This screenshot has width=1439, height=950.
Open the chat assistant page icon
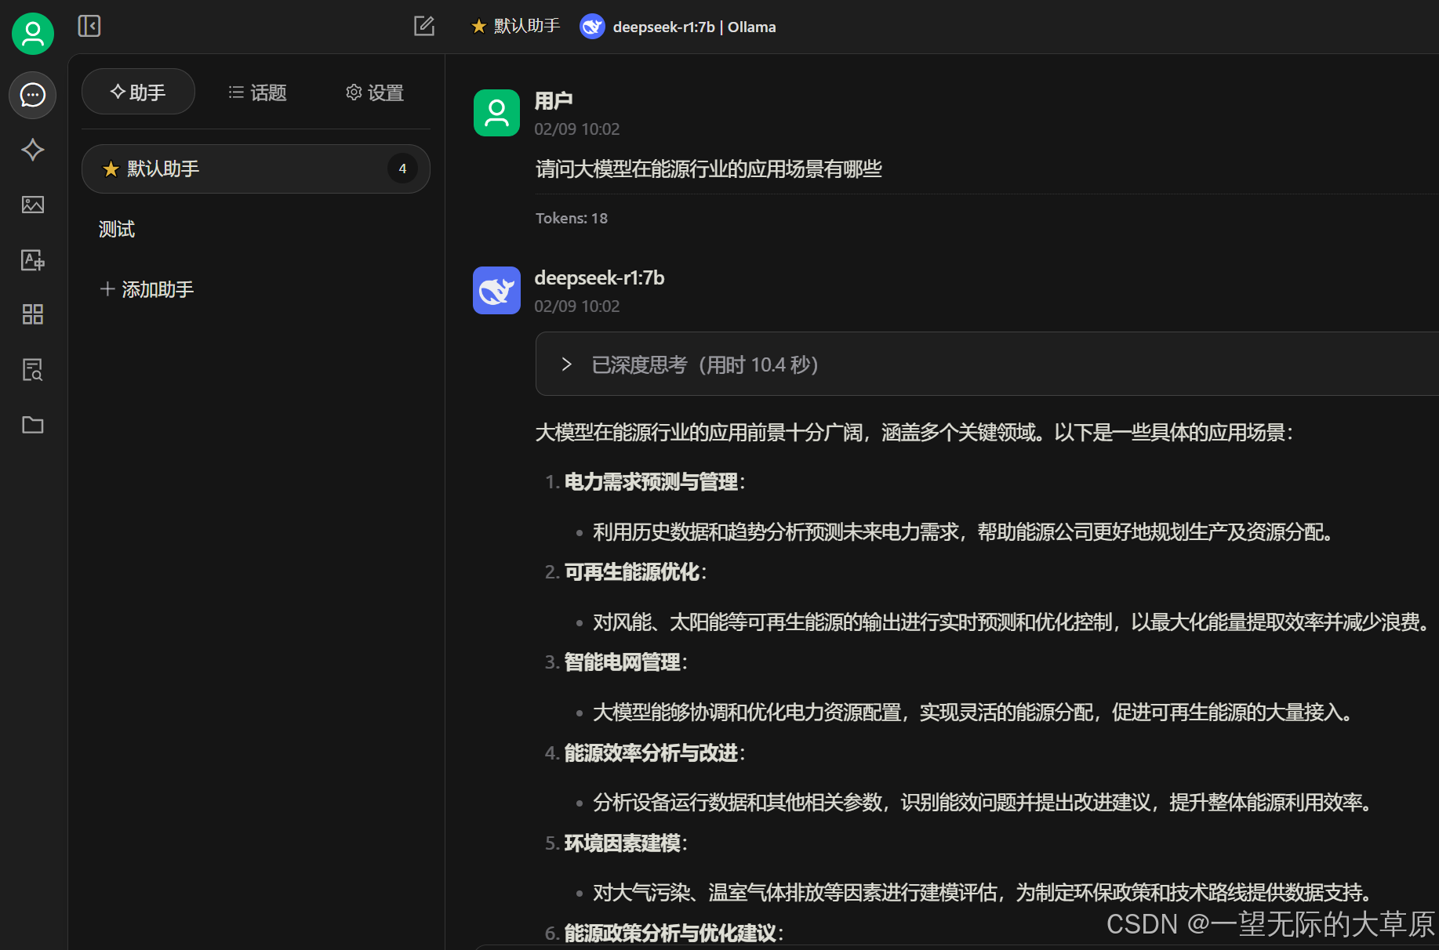click(32, 95)
